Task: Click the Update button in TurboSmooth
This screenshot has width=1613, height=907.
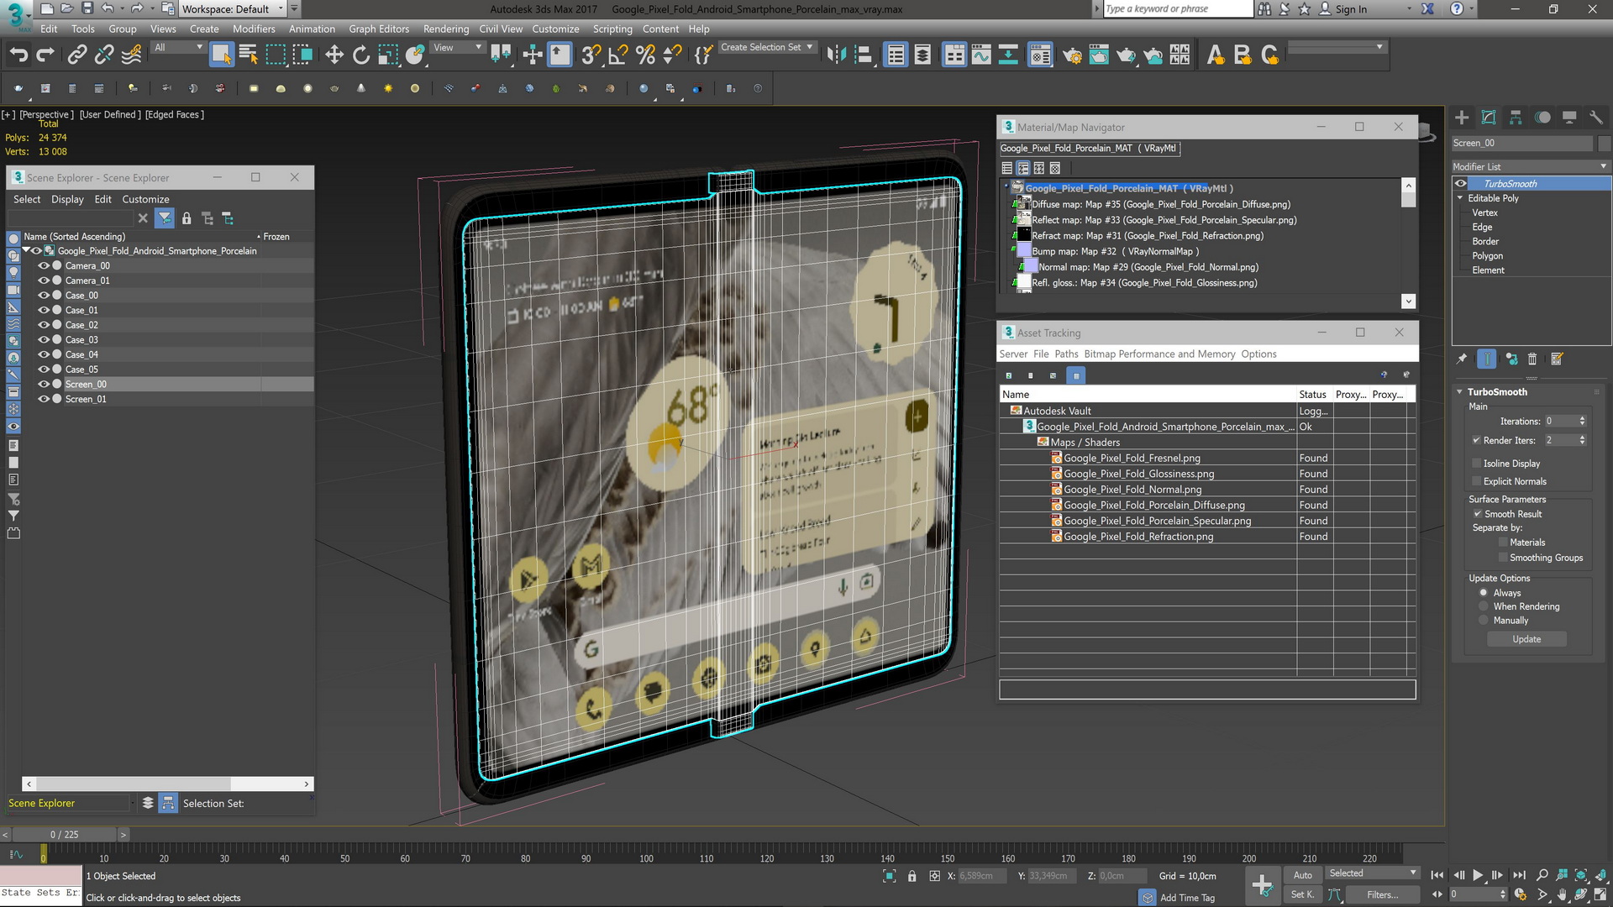Action: coord(1526,639)
